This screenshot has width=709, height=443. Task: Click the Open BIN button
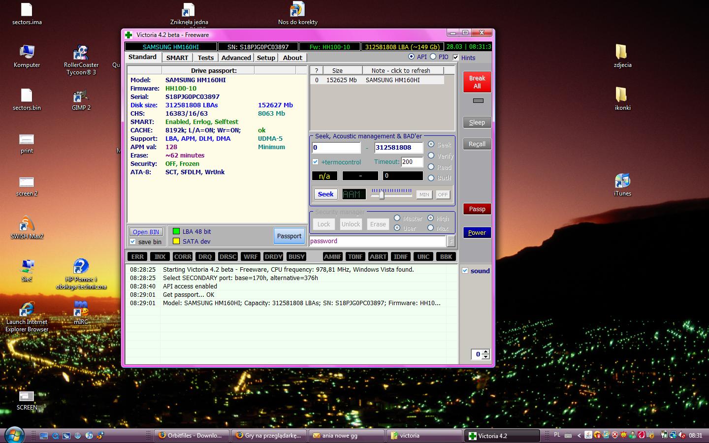(x=146, y=232)
